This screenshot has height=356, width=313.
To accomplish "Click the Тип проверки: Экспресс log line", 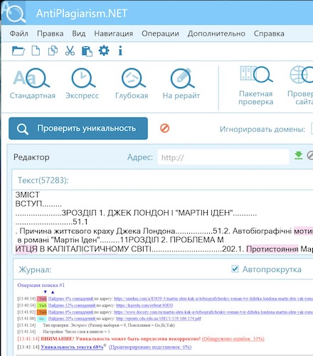I will point(109,325).
